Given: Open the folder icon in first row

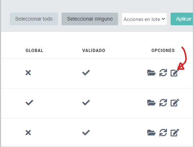Looking at the screenshot, I should click(x=151, y=73).
